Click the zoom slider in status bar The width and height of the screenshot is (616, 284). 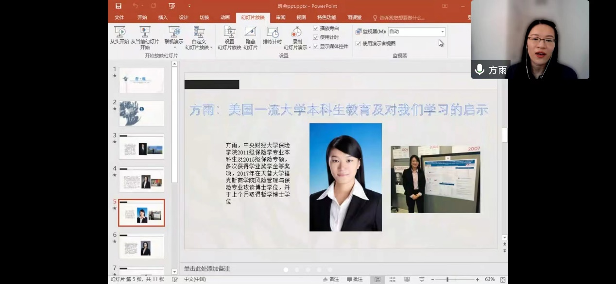[447, 280]
